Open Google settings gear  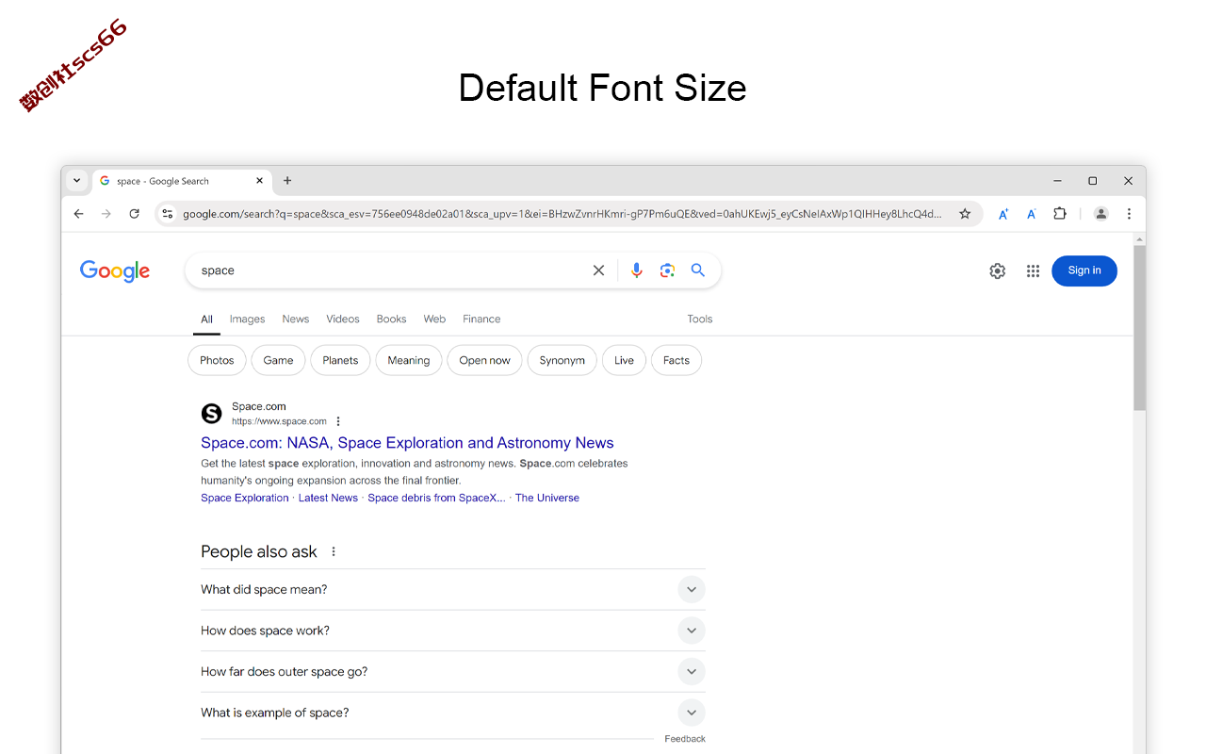[998, 271]
